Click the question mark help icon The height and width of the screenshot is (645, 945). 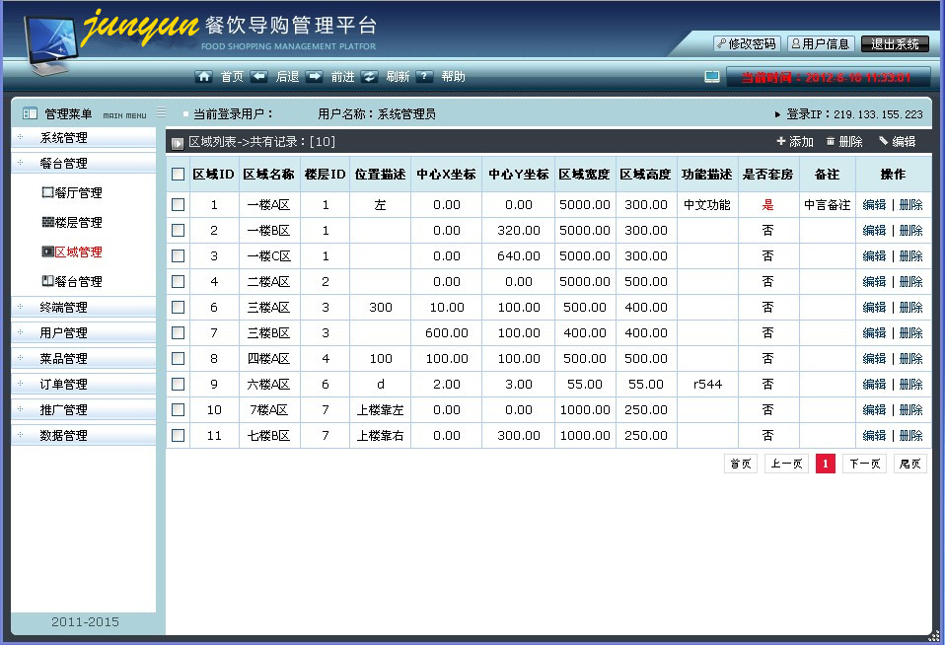(424, 77)
